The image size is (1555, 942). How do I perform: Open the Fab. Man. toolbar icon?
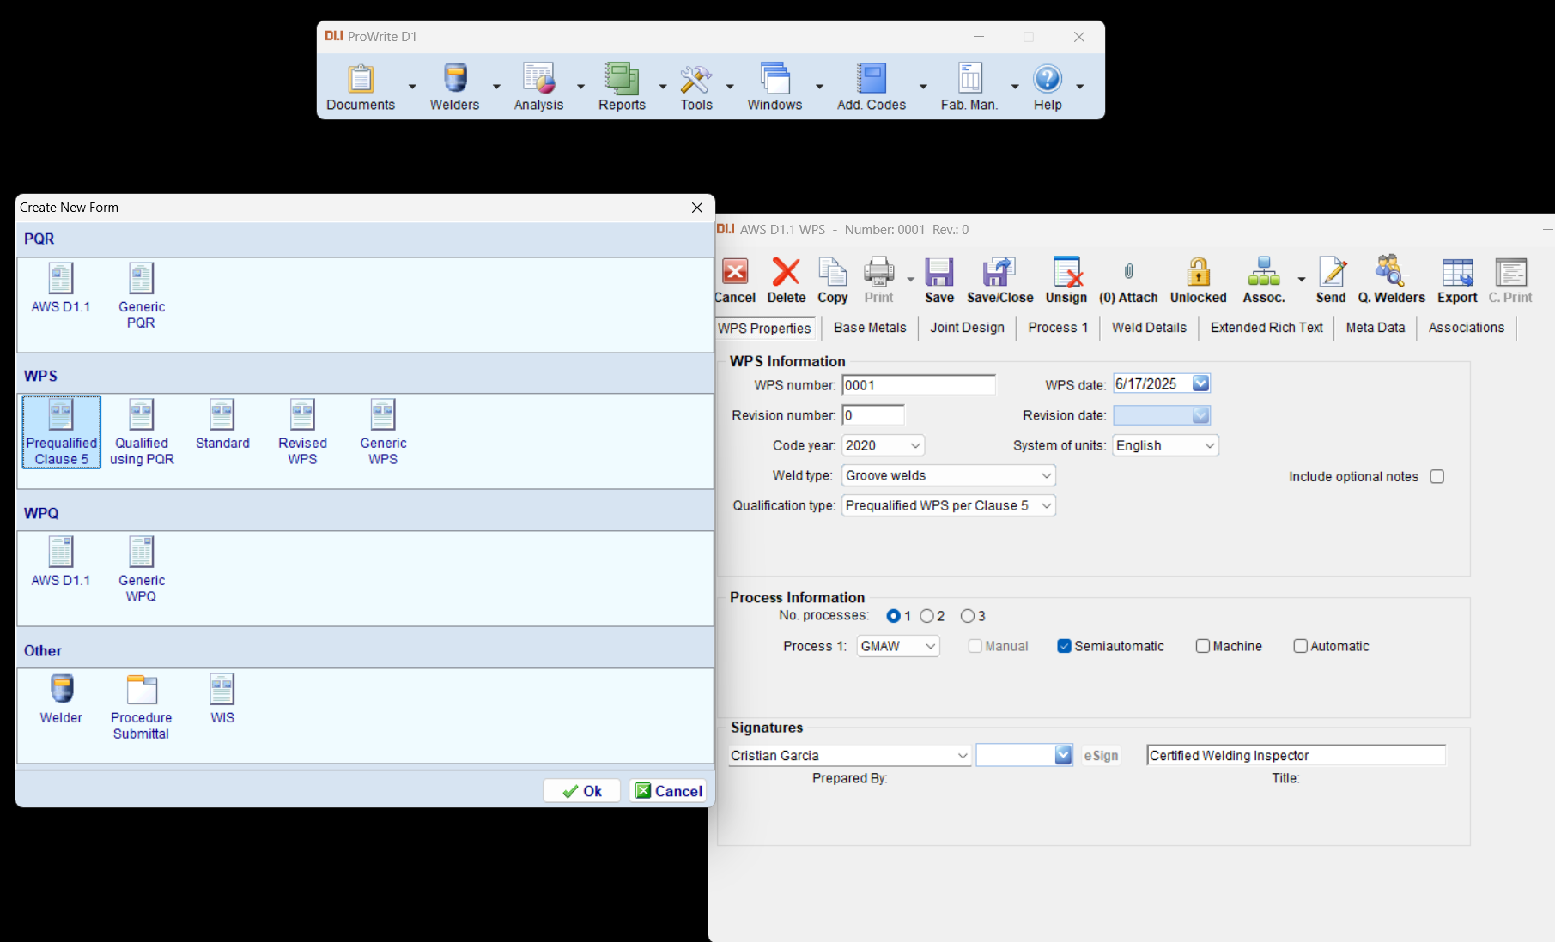(x=969, y=86)
